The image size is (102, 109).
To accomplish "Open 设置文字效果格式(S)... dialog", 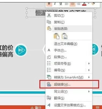I will coord(70,105).
